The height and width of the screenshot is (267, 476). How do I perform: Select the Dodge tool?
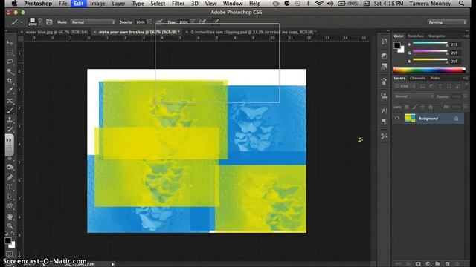pos(10,167)
